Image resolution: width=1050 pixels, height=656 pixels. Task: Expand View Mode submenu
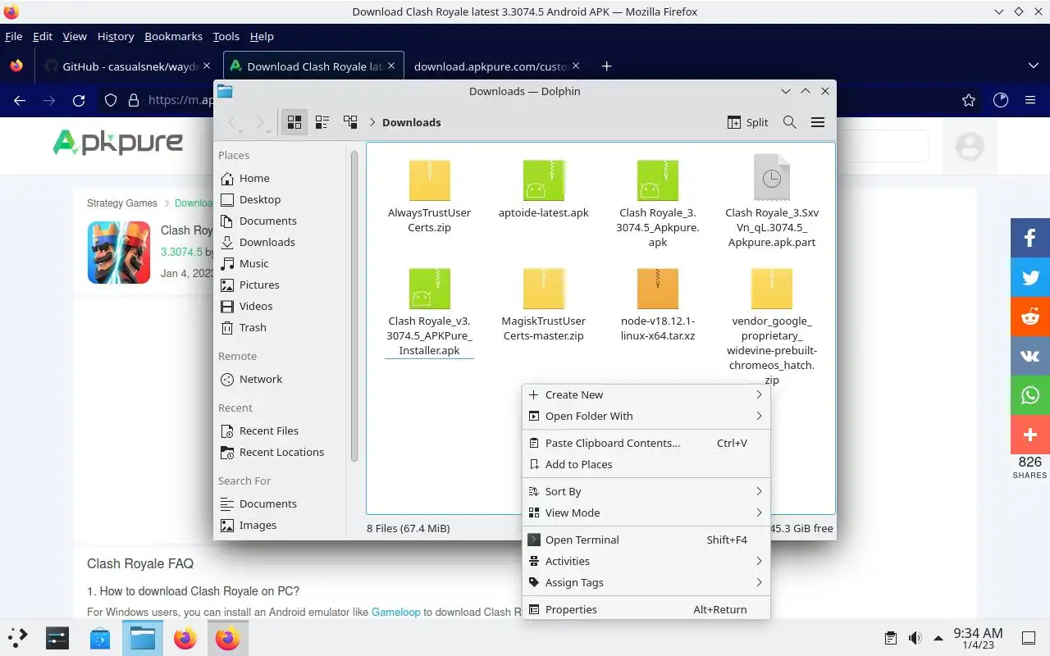coord(646,512)
